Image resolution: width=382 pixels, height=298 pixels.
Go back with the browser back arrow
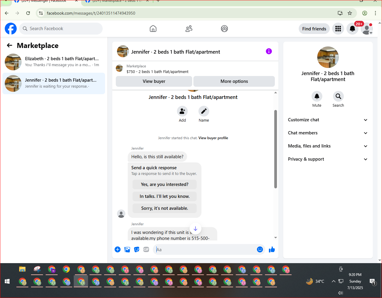point(7,13)
